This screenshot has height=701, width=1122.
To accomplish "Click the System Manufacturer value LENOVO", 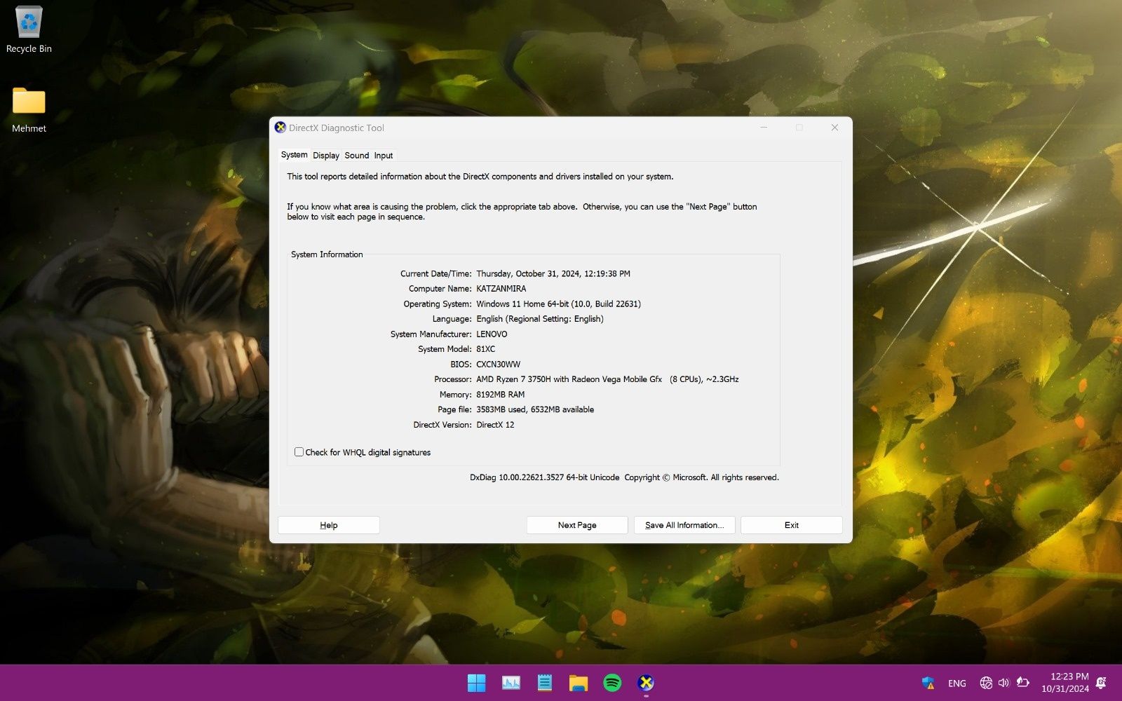I will (x=492, y=334).
